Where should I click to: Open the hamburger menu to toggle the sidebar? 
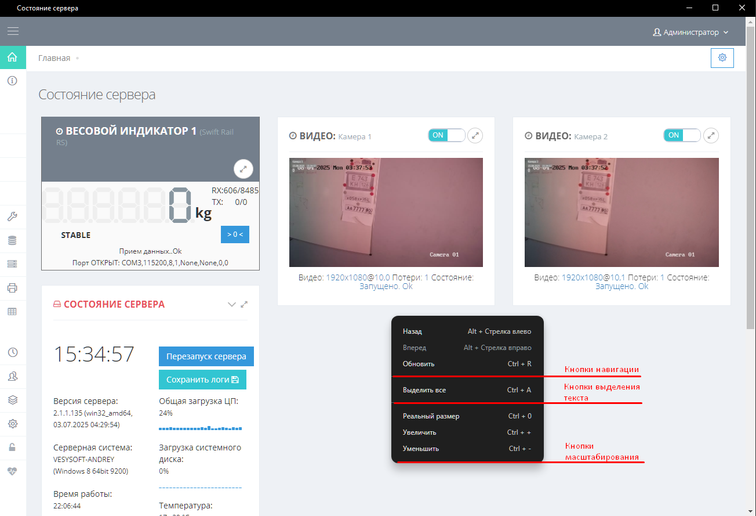pyautogui.click(x=13, y=31)
